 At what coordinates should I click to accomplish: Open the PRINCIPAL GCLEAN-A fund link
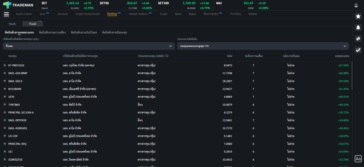coord(21,113)
